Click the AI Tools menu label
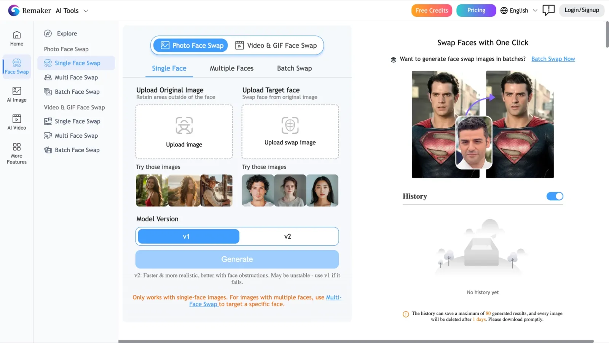Viewport: 609px width, 343px height. click(x=67, y=11)
